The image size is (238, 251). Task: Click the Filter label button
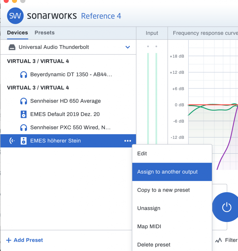coord(231,240)
